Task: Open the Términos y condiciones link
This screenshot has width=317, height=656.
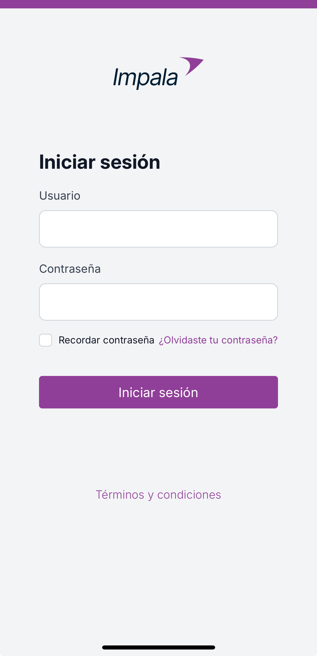Action: 158,495
